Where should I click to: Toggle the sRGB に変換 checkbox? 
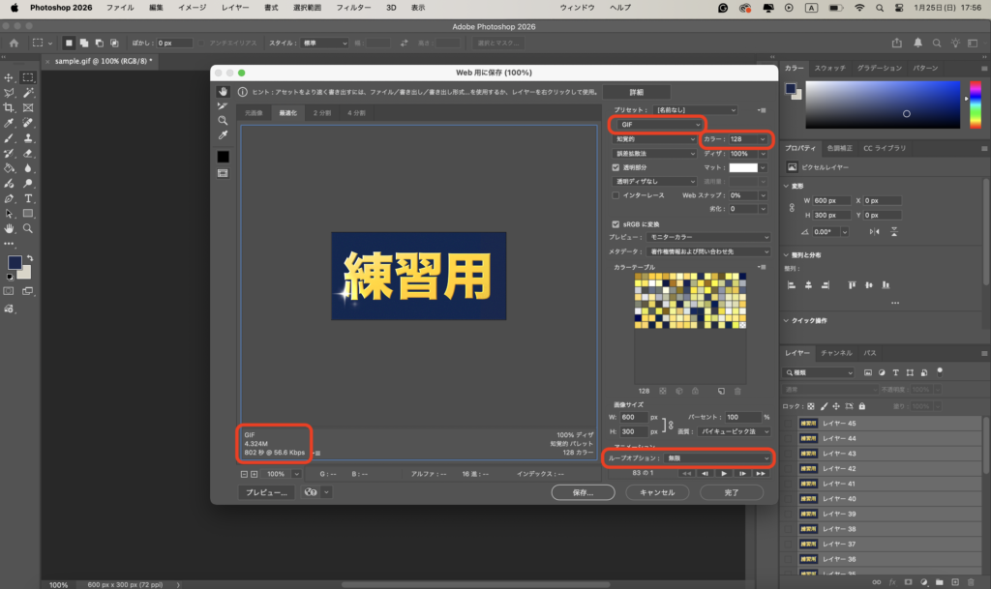(616, 223)
